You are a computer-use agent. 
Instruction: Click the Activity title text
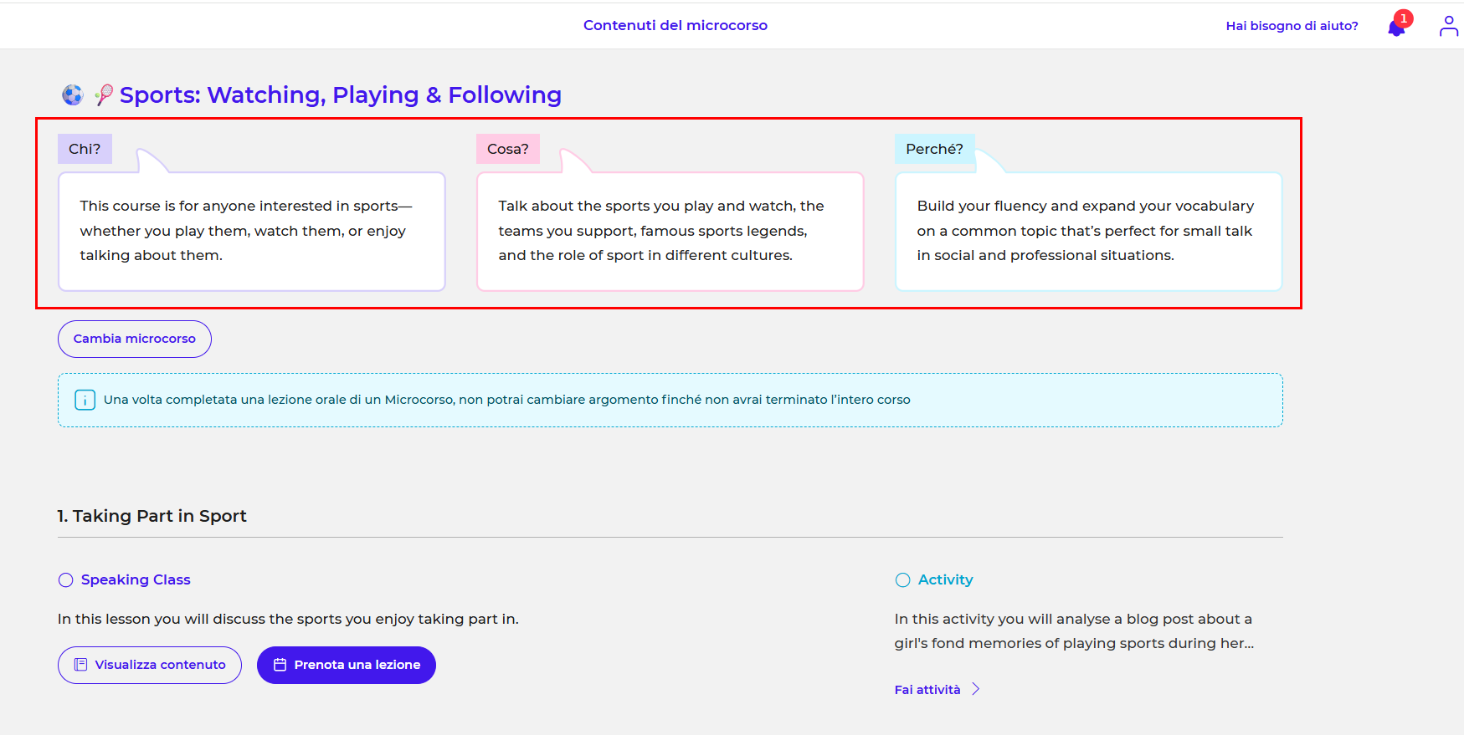point(945,579)
